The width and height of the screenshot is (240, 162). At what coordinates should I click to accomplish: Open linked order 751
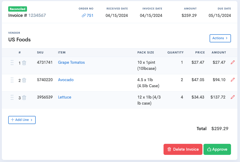click(88, 15)
